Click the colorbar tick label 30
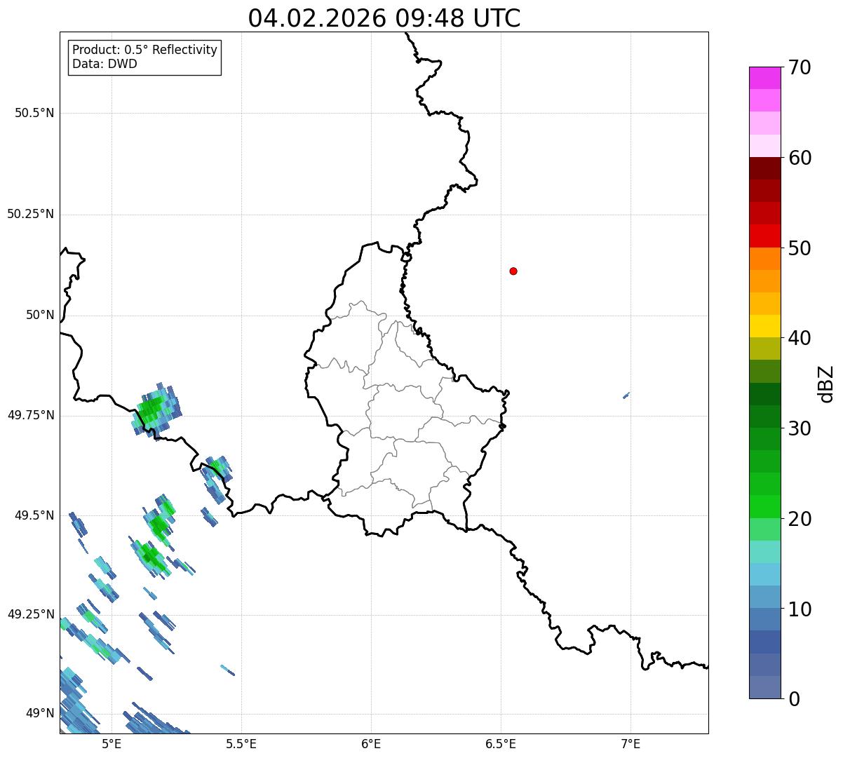Image resolution: width=843 pixels, height=758 pixels. coord(800,428)
